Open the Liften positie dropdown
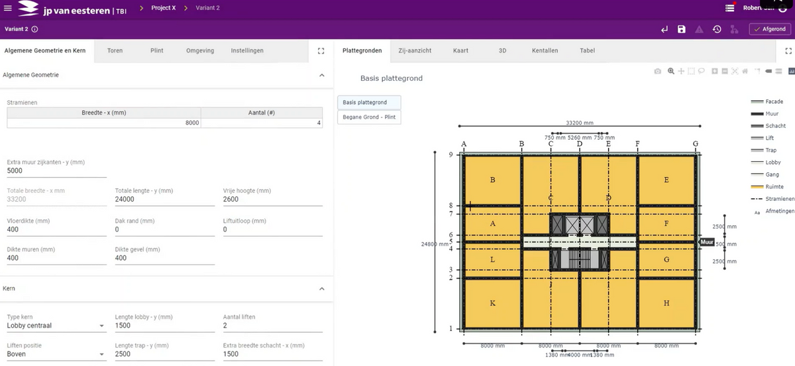 56,354
